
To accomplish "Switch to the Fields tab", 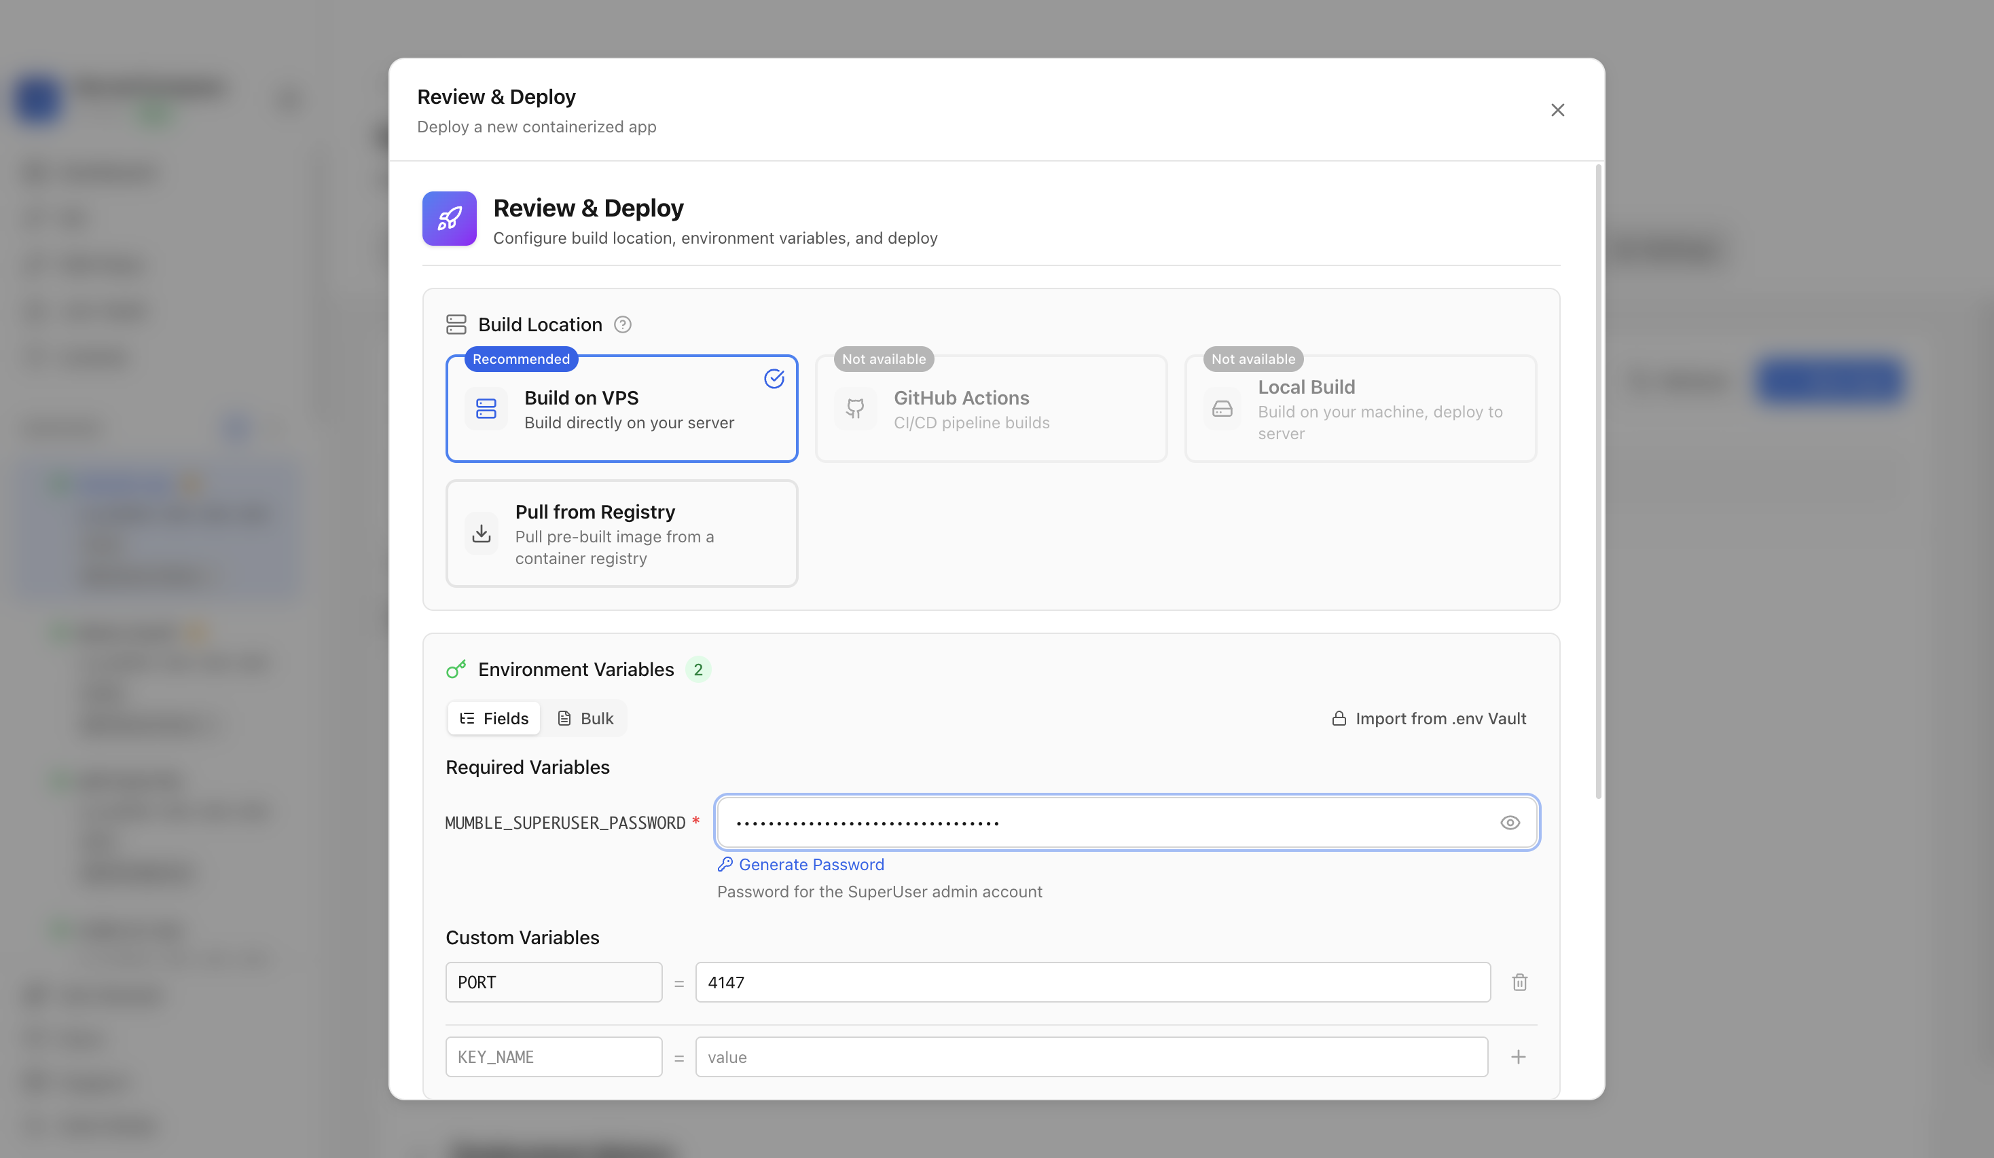I will [494, 718].
